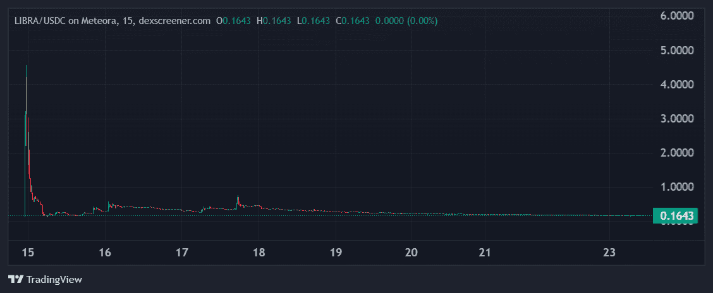Click the 3.0000 price axis label
Image resolution: width=713 pixels, height=293 pixels.
[x=677, y=119]
